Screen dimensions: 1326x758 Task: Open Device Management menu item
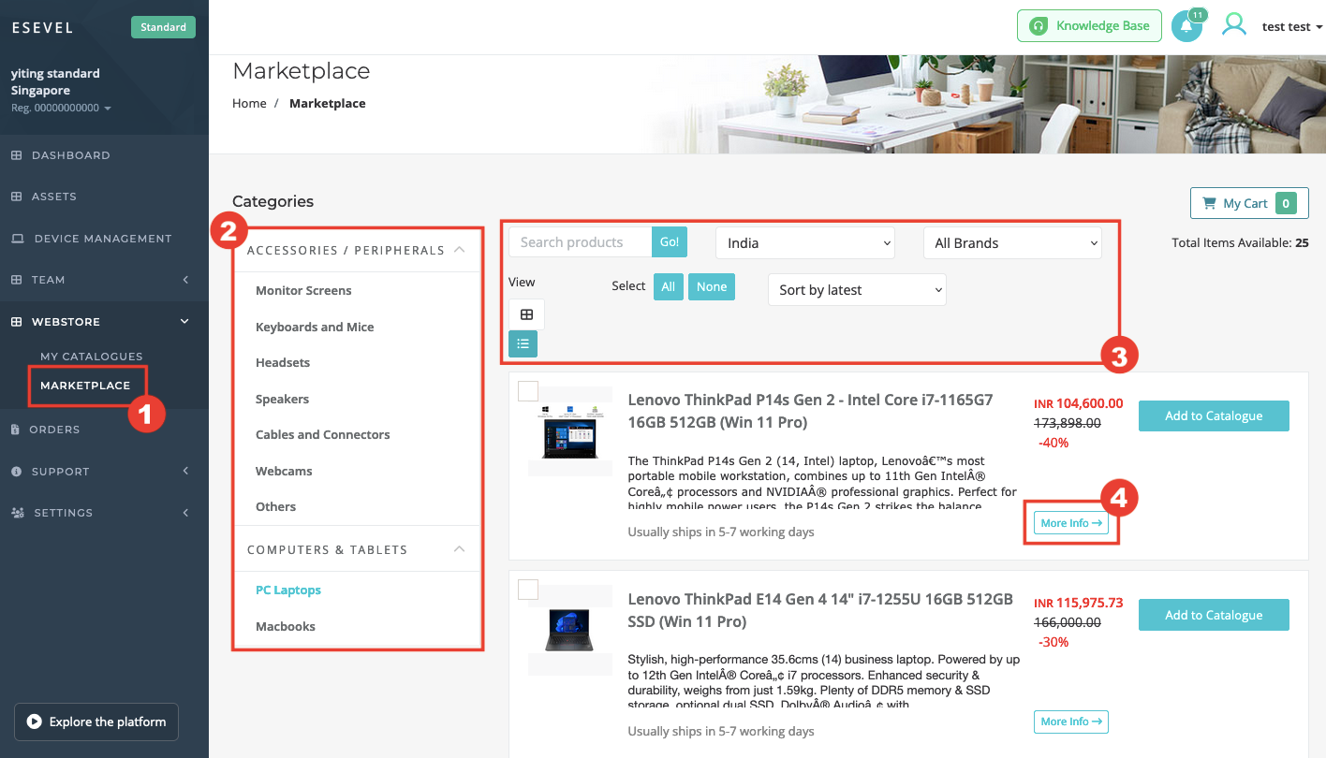tap(104, 239)
